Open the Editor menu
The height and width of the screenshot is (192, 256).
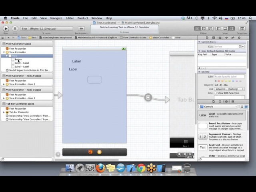click(70, 18)
